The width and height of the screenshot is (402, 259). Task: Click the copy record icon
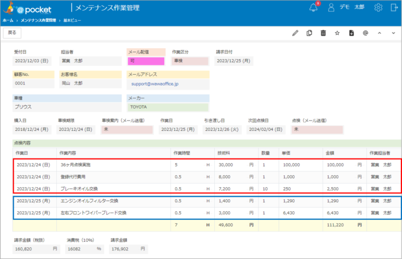pyautogui.click(x=309, y=33)
